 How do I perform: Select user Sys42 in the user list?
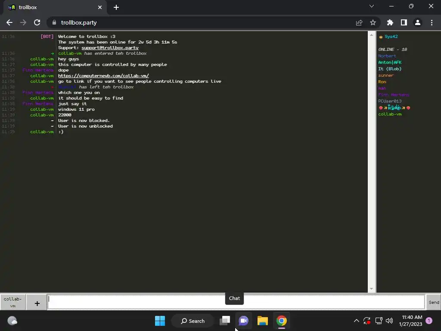tap(391, 37)
